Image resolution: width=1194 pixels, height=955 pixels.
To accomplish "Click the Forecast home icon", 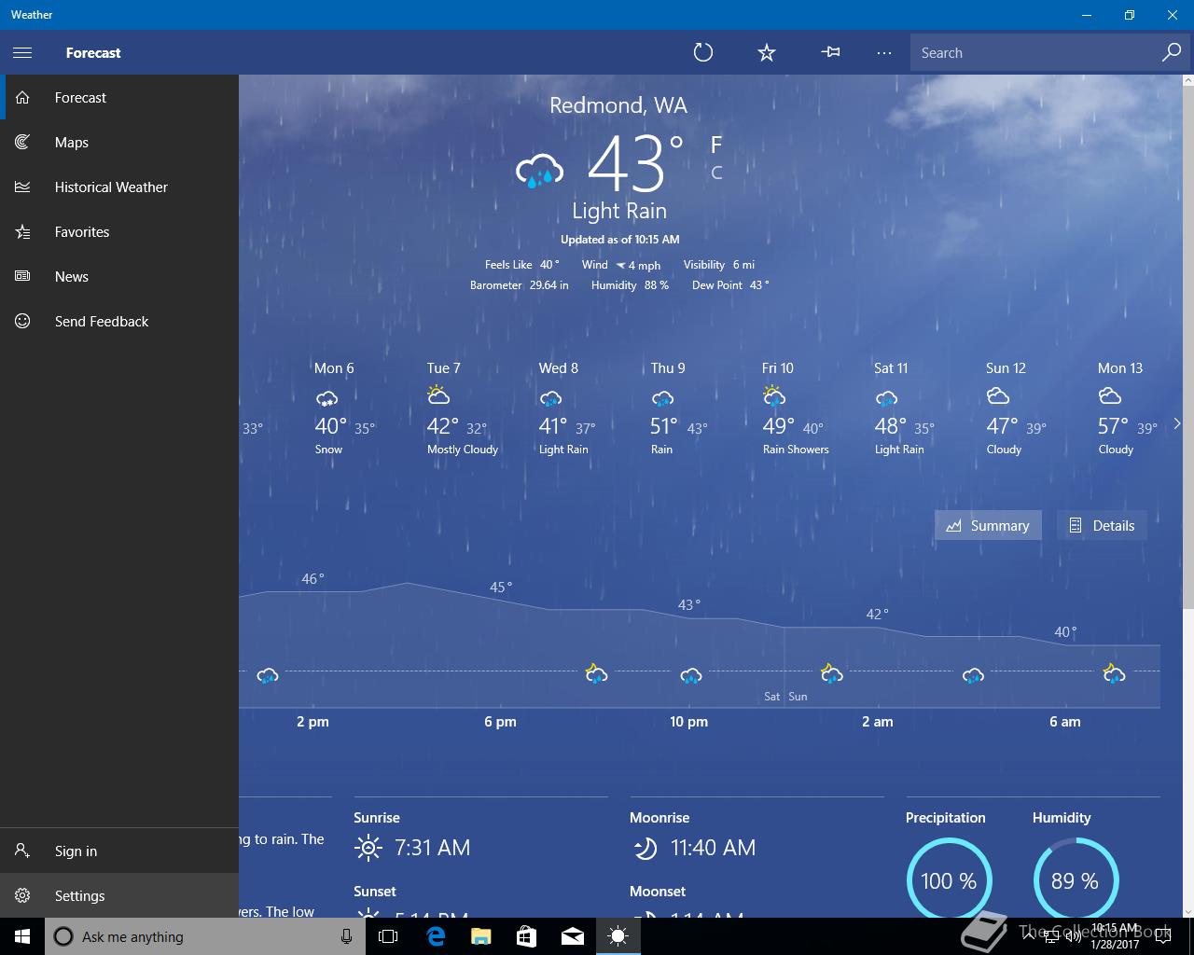I will point(22,97).
